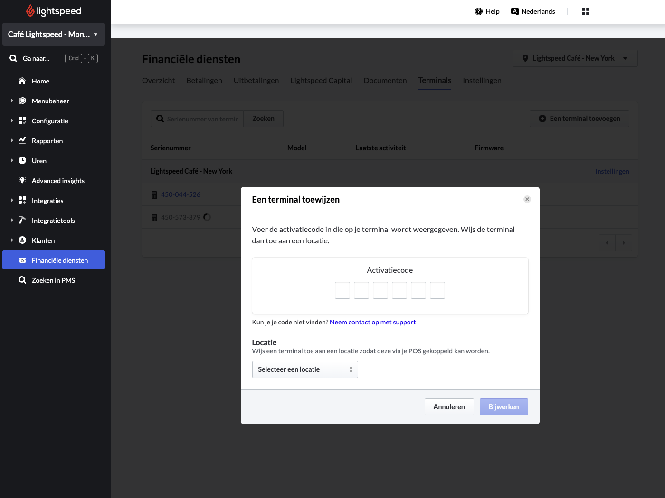Viewport: 665px width, 498px height.
Task: Click the Lightspeed flame logo
Action: (x=30, y=10)
